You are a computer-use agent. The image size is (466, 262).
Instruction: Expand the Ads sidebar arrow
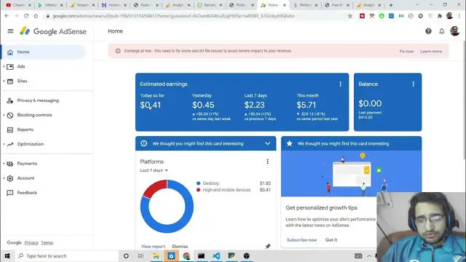pyautogui.click(x=4, y=66)
